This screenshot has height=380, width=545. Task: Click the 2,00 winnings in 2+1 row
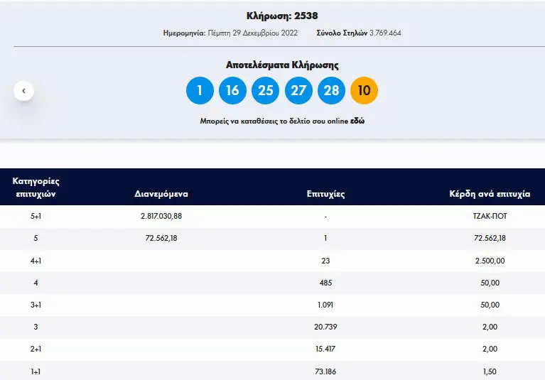pos(490,349)
